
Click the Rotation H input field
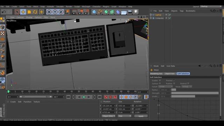[141, 106]
